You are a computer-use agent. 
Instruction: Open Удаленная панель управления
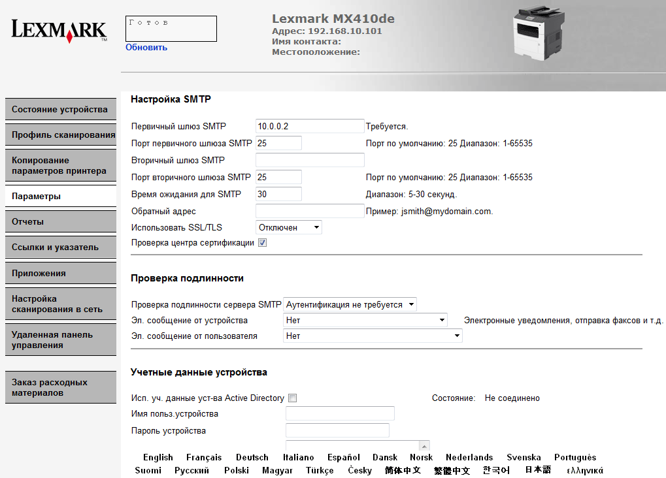[61, 340]
